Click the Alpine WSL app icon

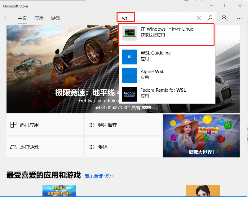pos(130,76)
